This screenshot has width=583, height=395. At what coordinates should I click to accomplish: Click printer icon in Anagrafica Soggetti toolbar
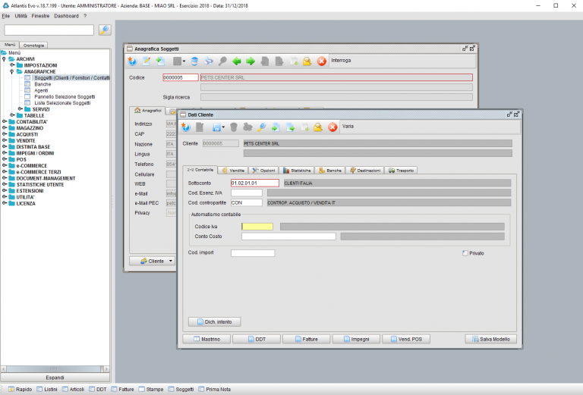click(209, 61)
